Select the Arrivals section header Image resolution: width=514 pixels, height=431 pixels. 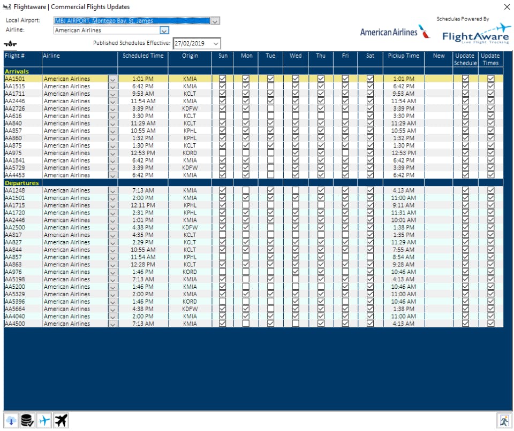[x=17, y=72]
